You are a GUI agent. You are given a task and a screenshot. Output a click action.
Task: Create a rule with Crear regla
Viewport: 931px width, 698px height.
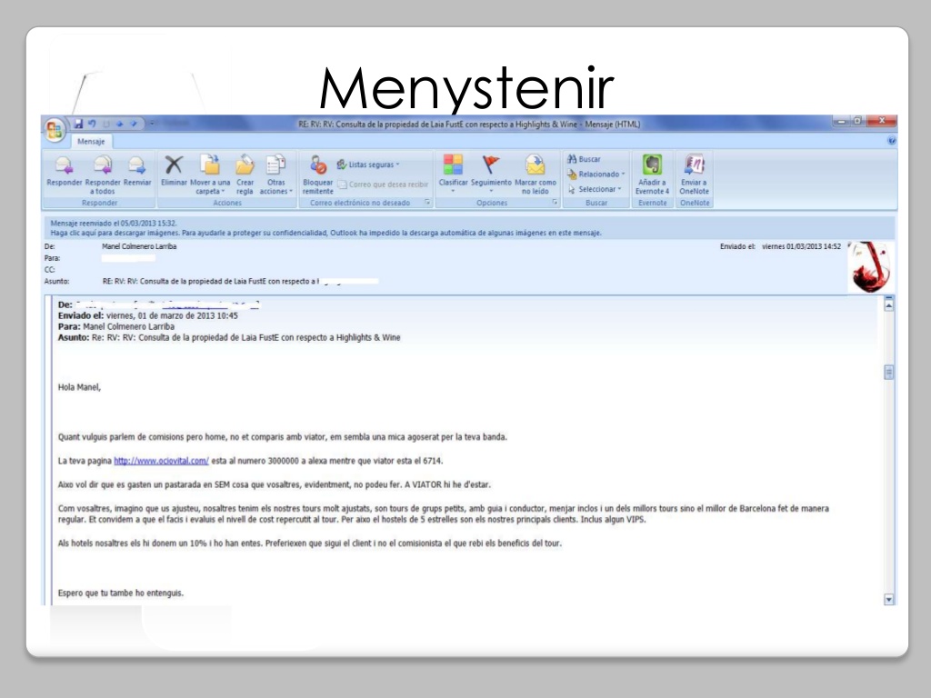tap(245, 174)
